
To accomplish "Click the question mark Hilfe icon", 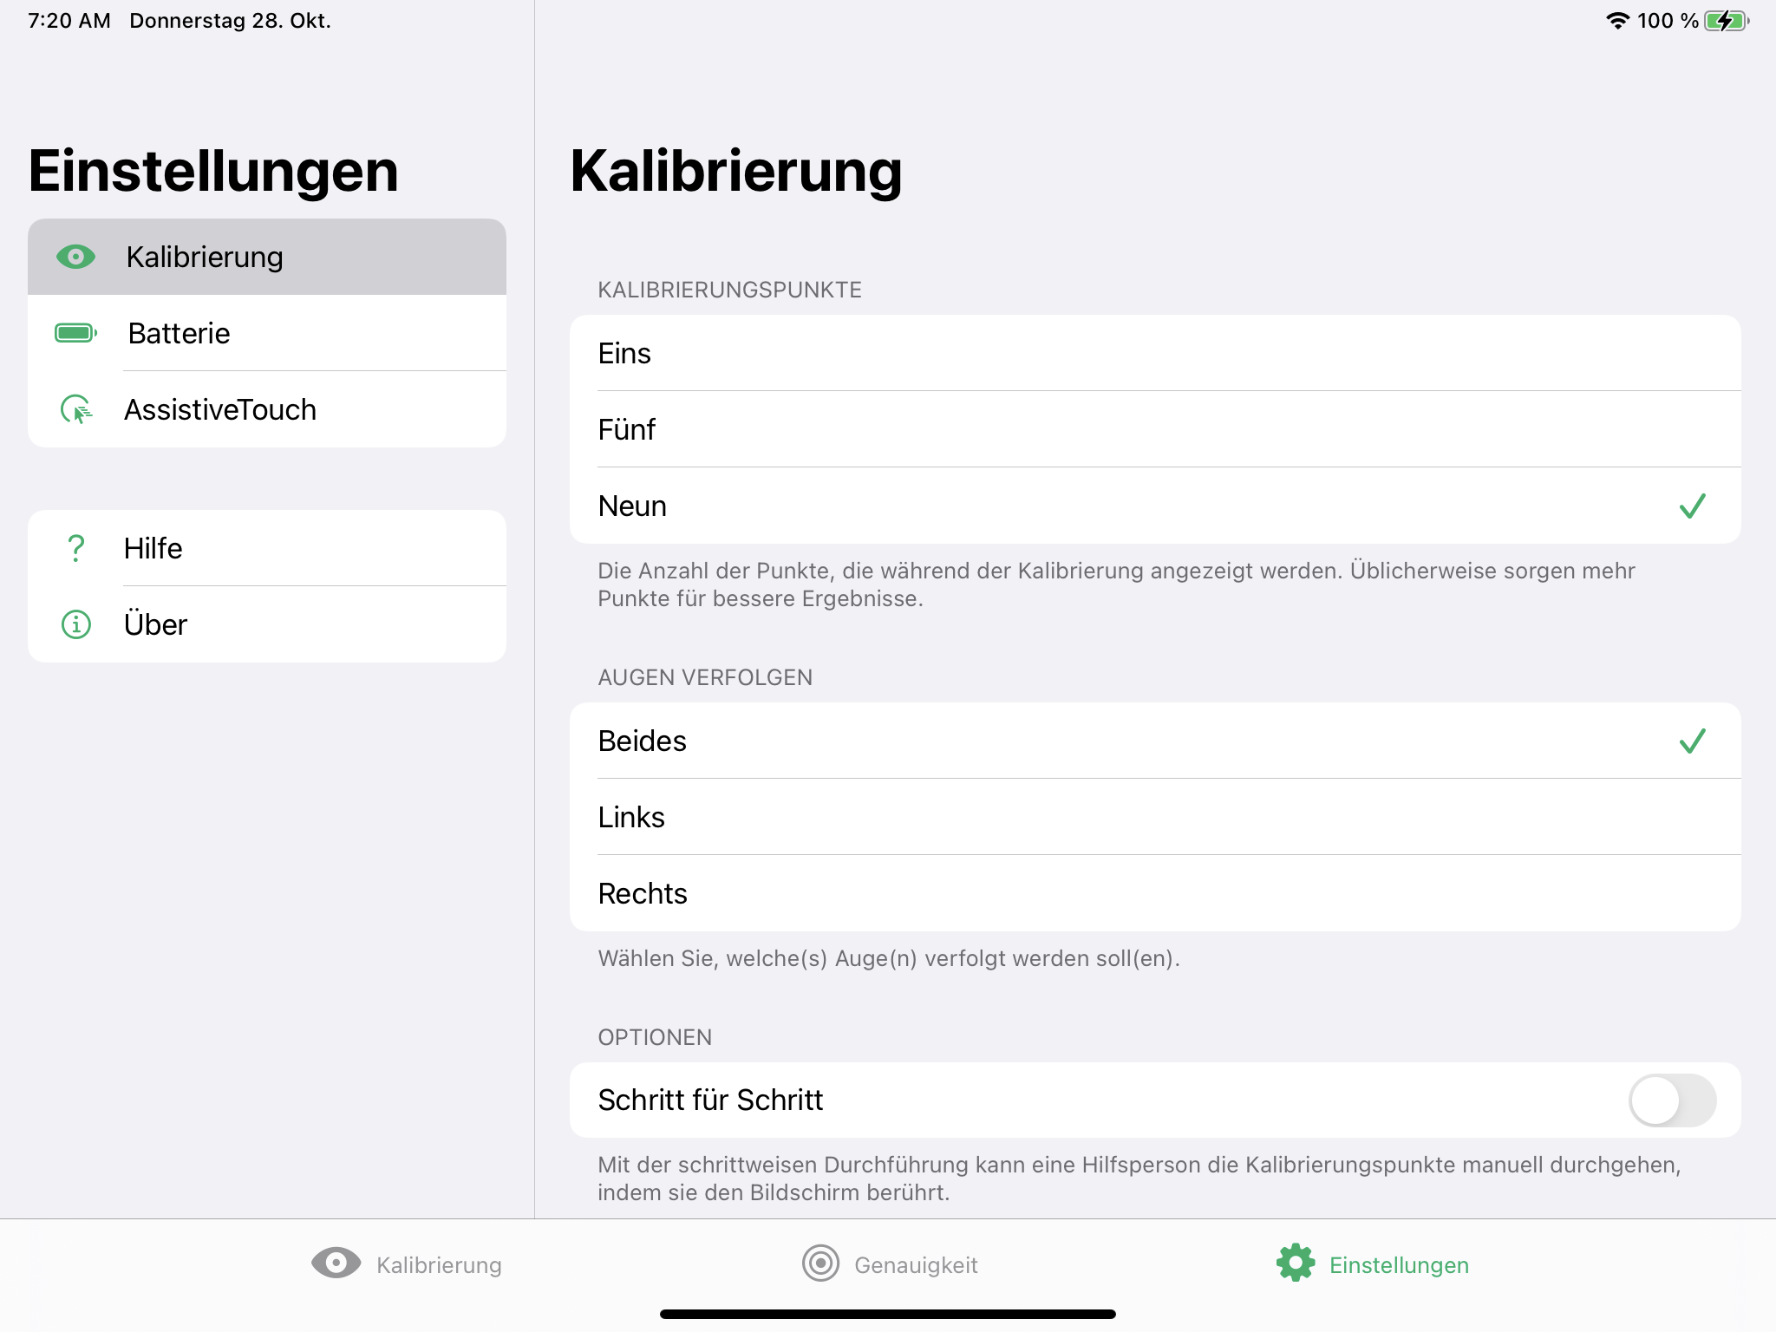I will pyautogui.click(x=75, y=548).
